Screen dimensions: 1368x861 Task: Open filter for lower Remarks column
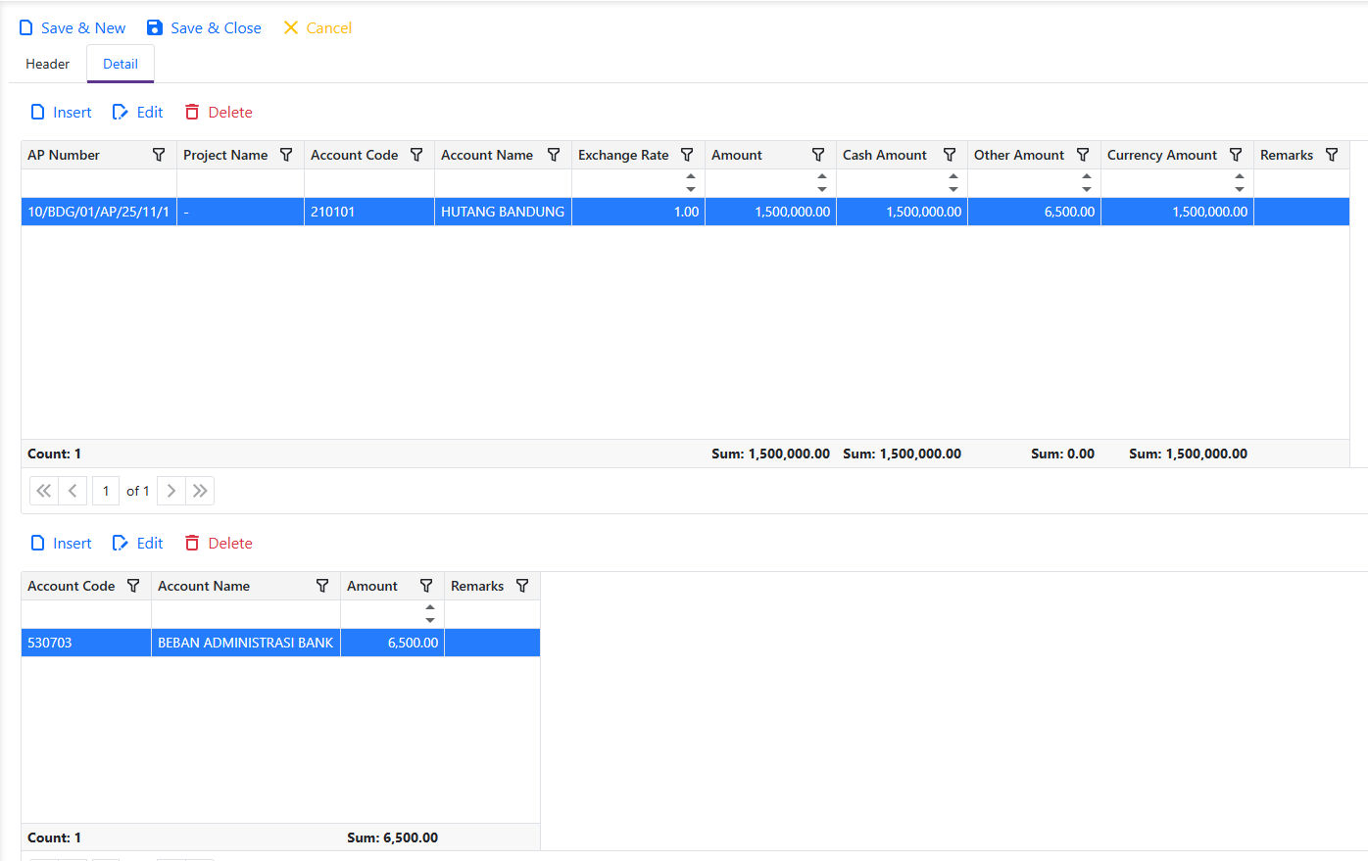click(x=522, y=586)
